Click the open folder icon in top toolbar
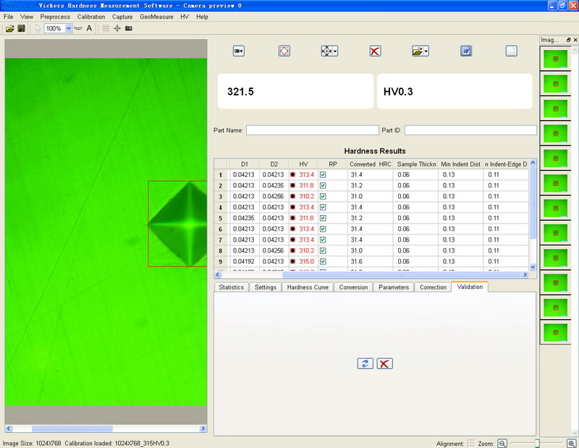 [9, 28]
